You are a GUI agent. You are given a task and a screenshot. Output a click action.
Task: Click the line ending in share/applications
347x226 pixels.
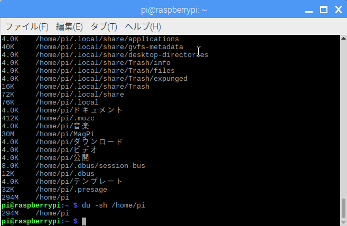[90, 39]
